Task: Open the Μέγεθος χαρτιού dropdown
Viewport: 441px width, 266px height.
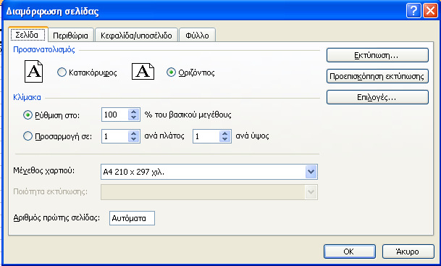Action: tap(311, 172)
